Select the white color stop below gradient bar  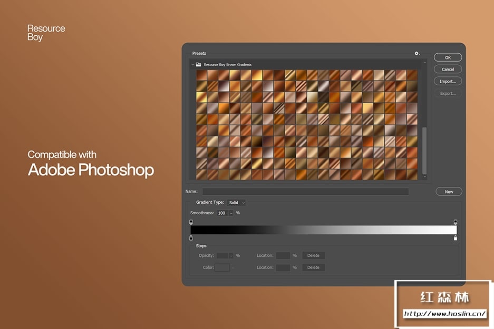(455, 238)
